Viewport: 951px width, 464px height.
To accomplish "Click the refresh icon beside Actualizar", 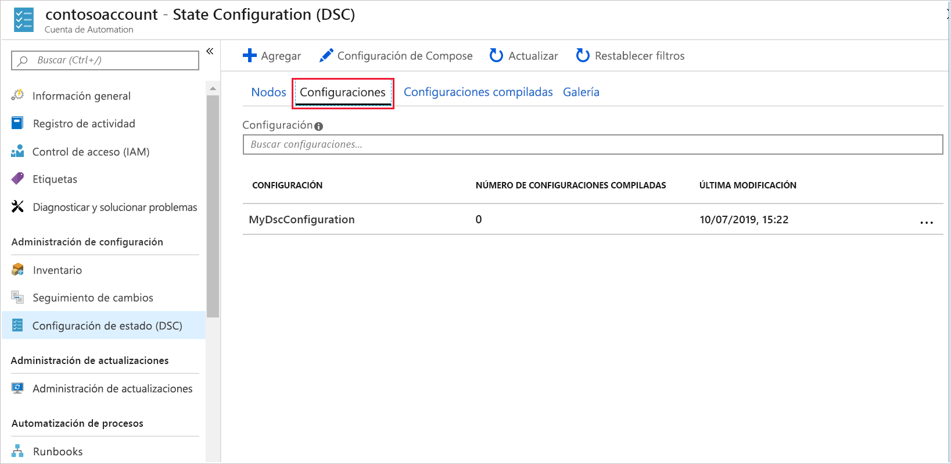I will pyautogui.click(x=496, y=55).
